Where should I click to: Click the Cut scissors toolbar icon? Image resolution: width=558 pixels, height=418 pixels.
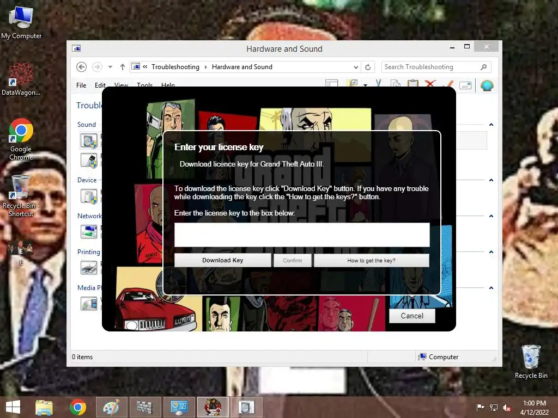click(x=378, y=83)
